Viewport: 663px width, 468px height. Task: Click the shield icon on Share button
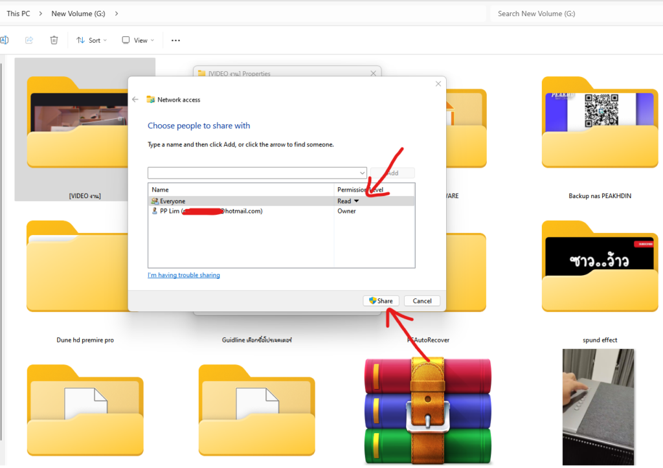coord(372,300)
